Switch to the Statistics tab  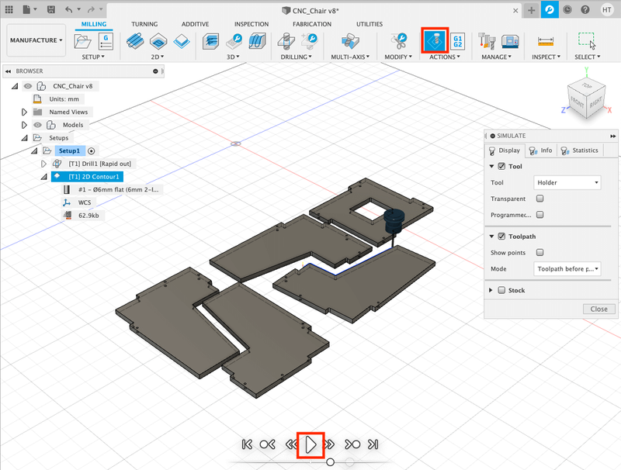tap(580, 150)
